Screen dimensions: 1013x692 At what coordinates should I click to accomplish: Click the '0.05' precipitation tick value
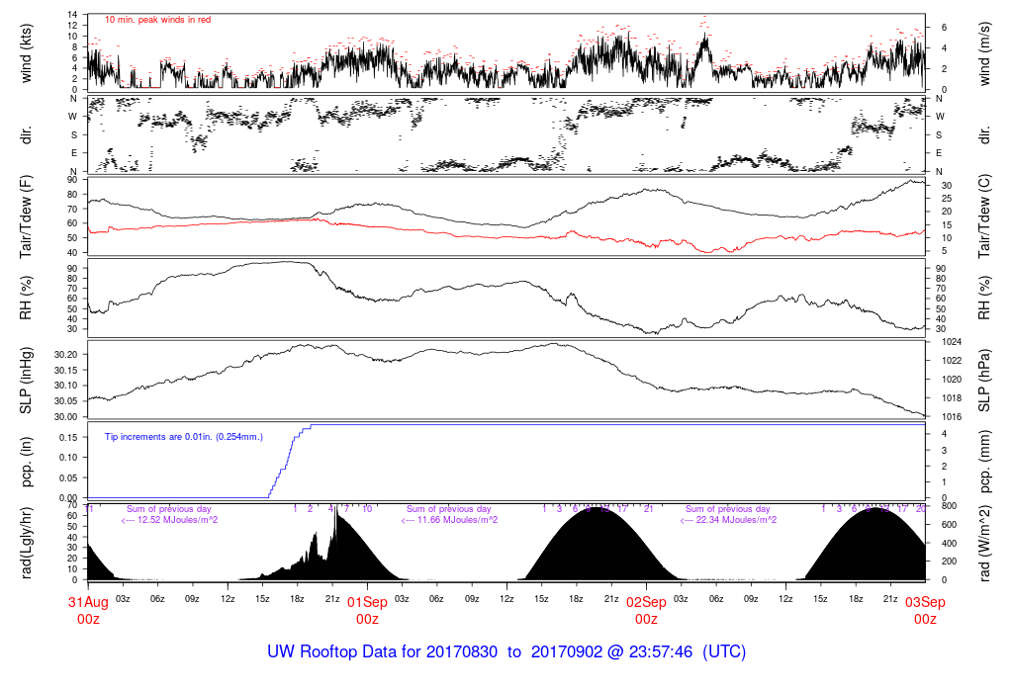point(68,478)
